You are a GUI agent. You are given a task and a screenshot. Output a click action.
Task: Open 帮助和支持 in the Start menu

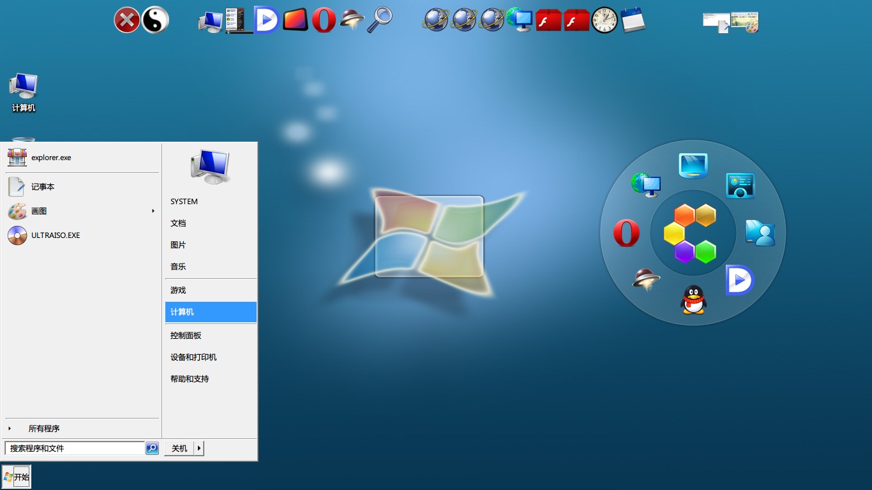pos(211,379)
